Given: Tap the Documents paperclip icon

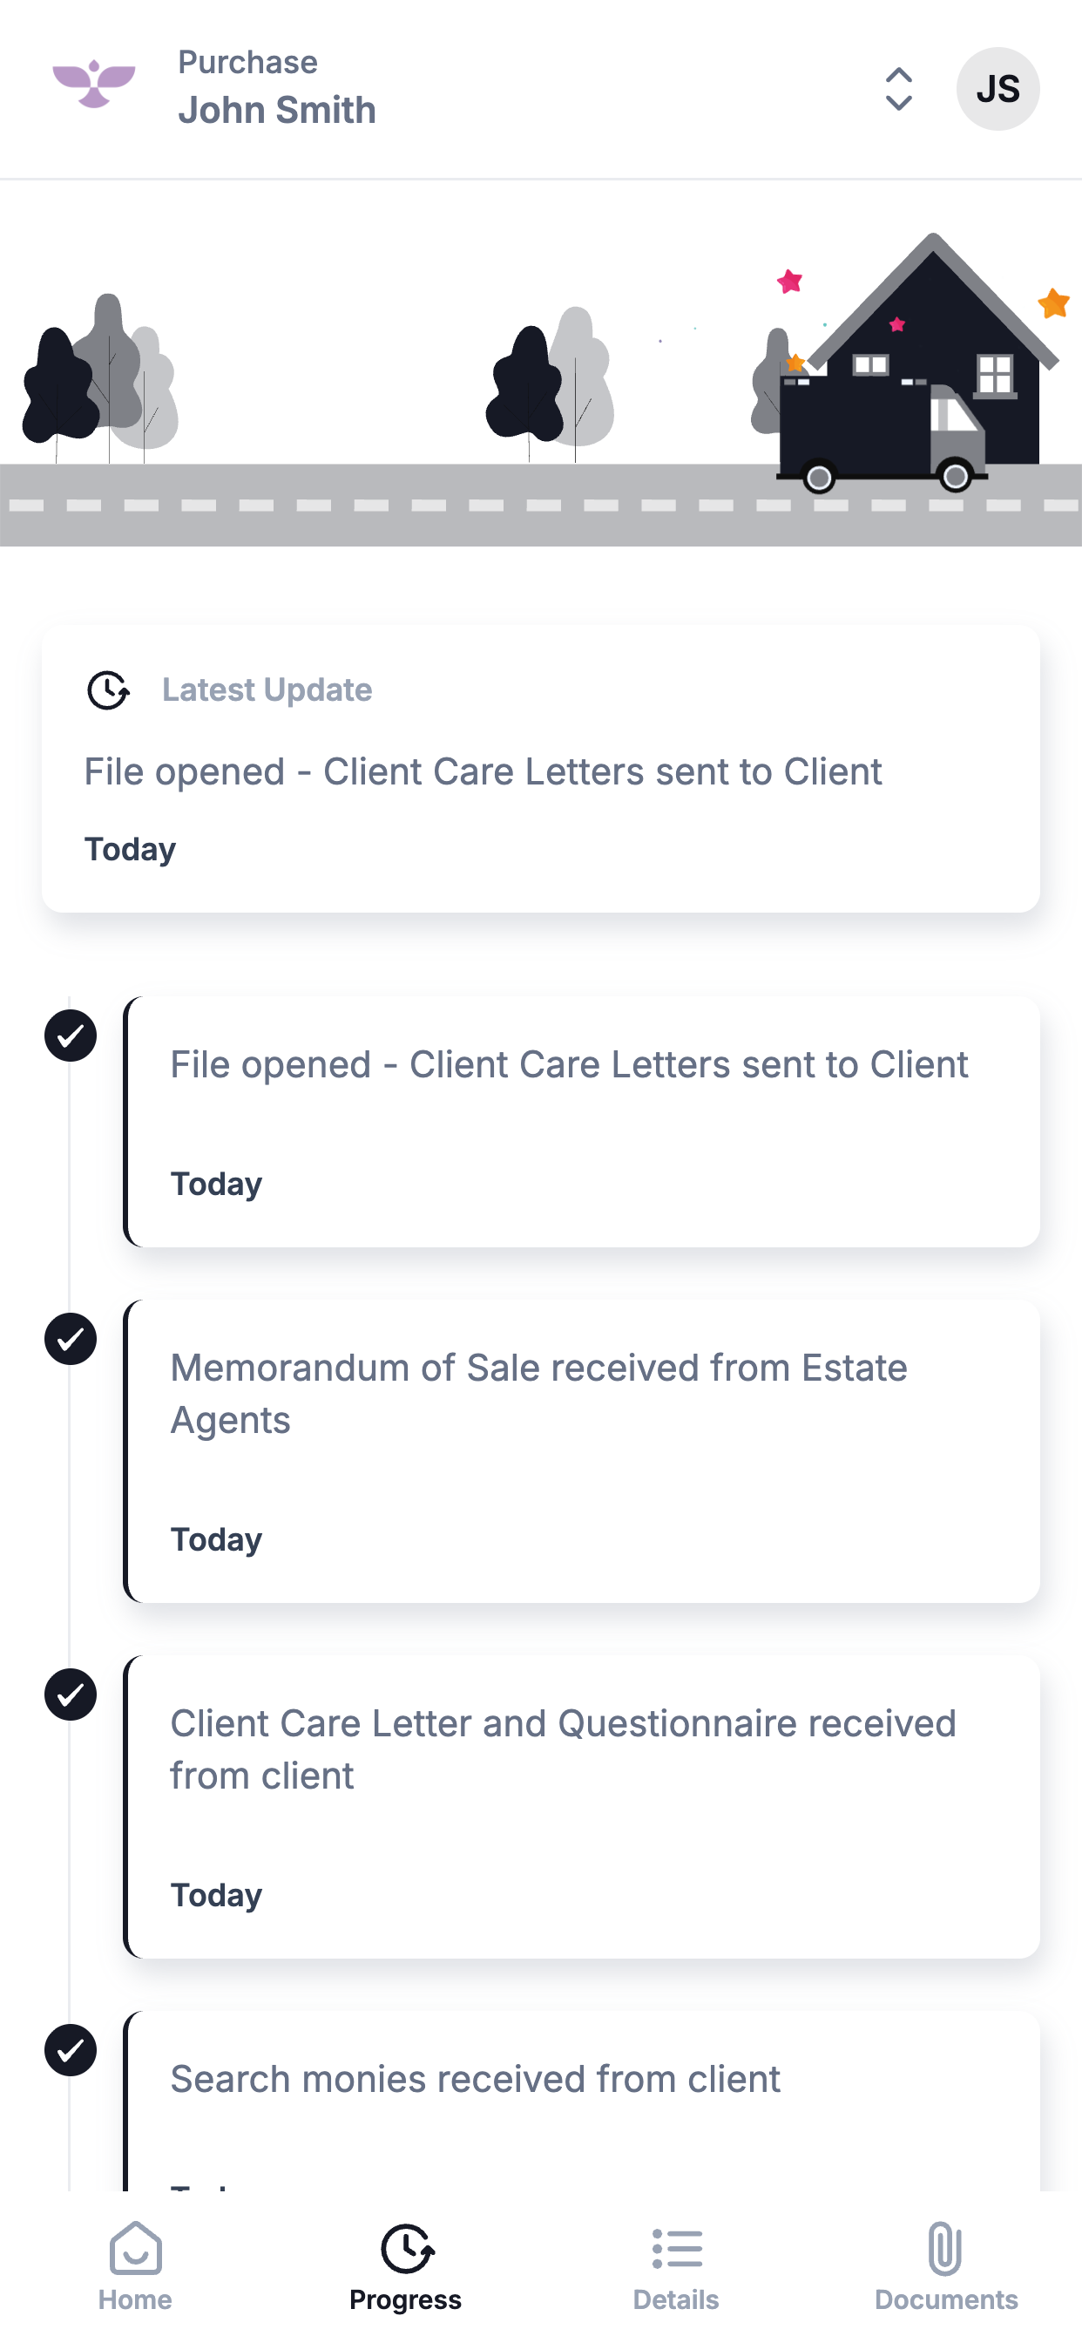Looking at the screenshot, I should pyautogui.click(x=945, y=2248).
